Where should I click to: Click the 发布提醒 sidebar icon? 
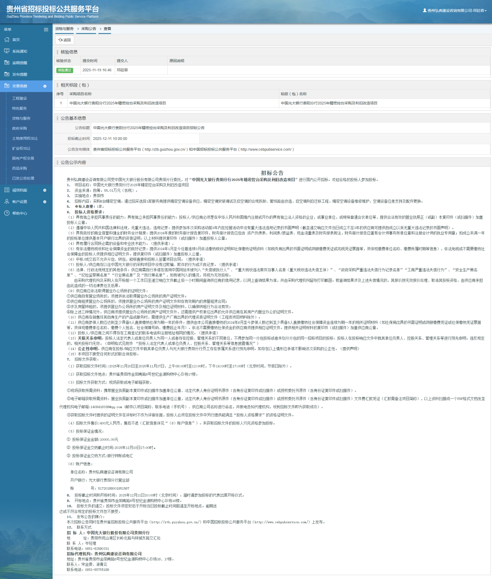(x=7, y=74)
